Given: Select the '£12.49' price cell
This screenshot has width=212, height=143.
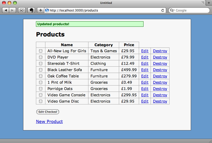Looking at the screenshot, I should coord(129,63).
